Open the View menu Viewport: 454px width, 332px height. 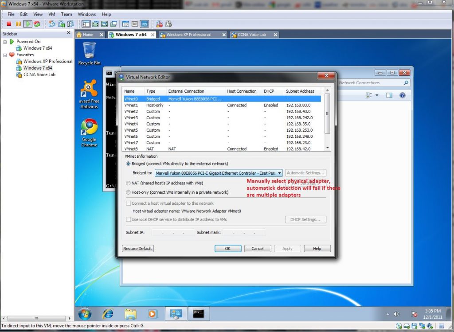[38, 14]
